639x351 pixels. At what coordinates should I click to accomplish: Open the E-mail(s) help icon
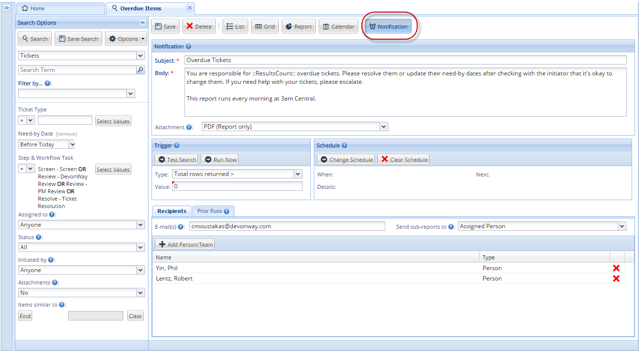(x=181, y=227)
